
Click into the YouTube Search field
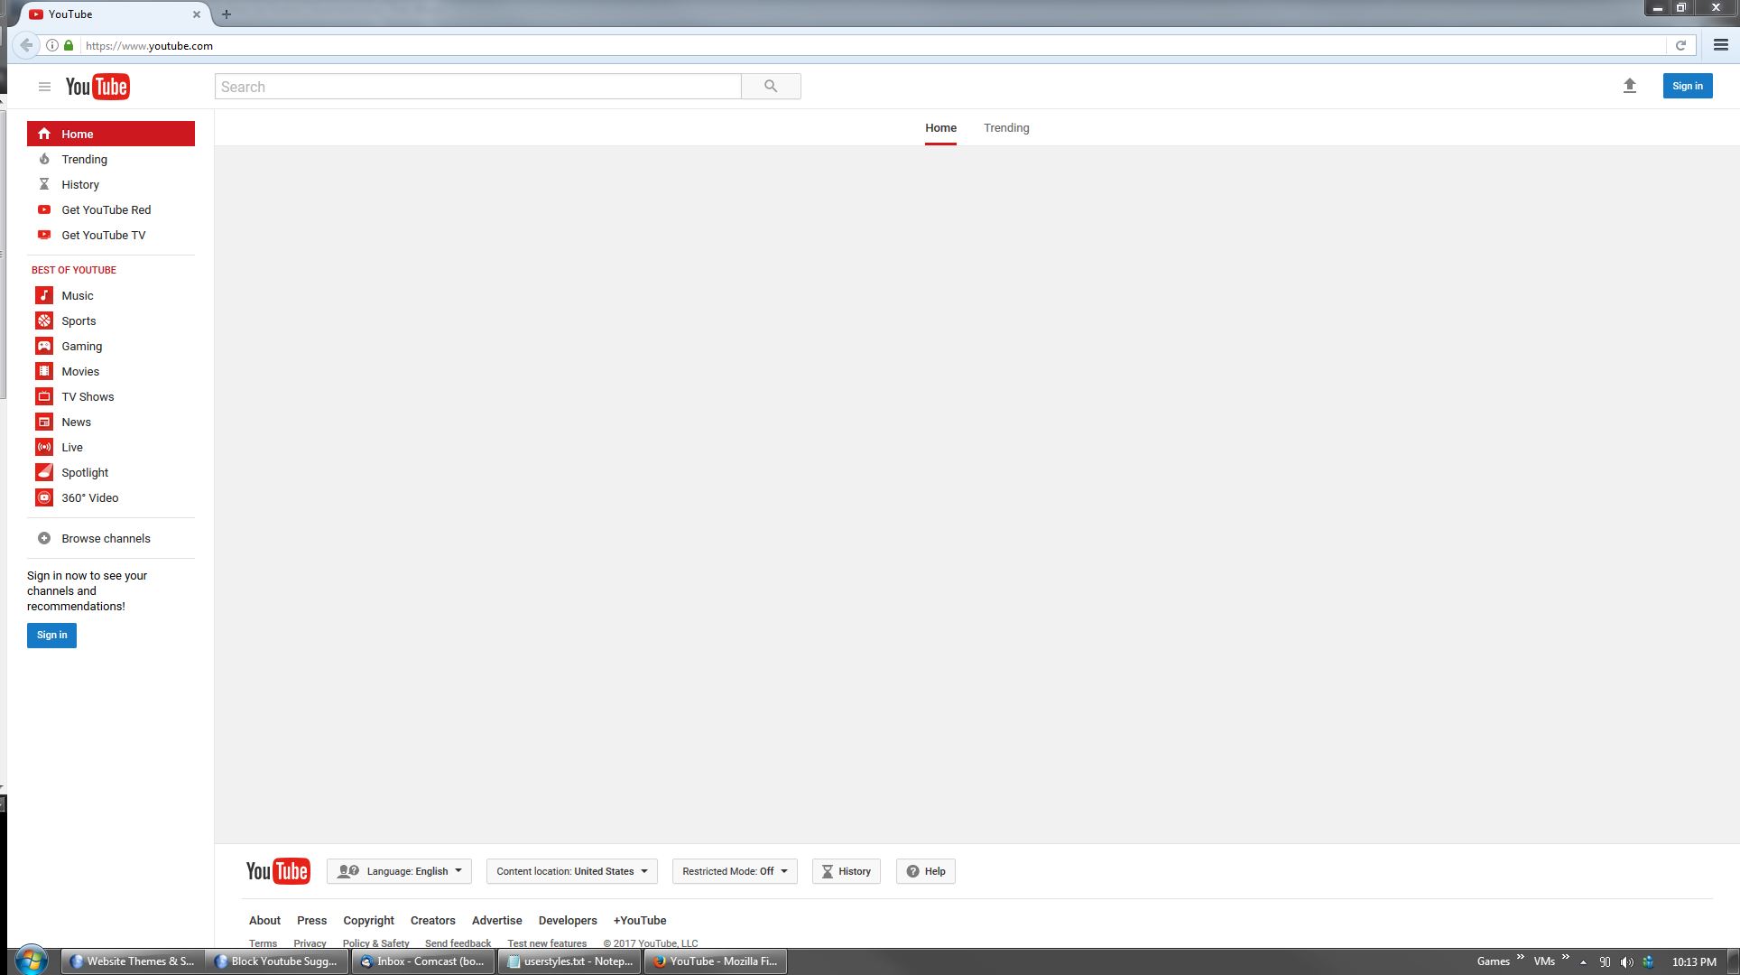478,87
